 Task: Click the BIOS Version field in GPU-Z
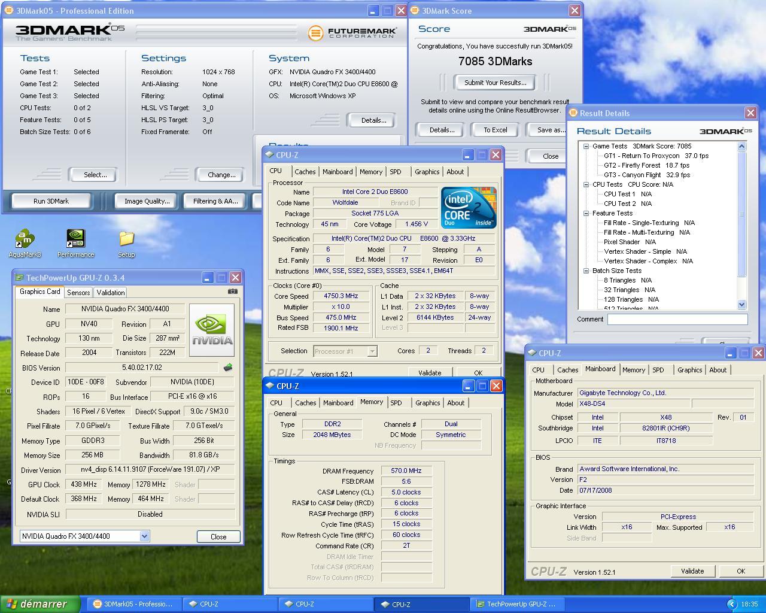(142, 368)
